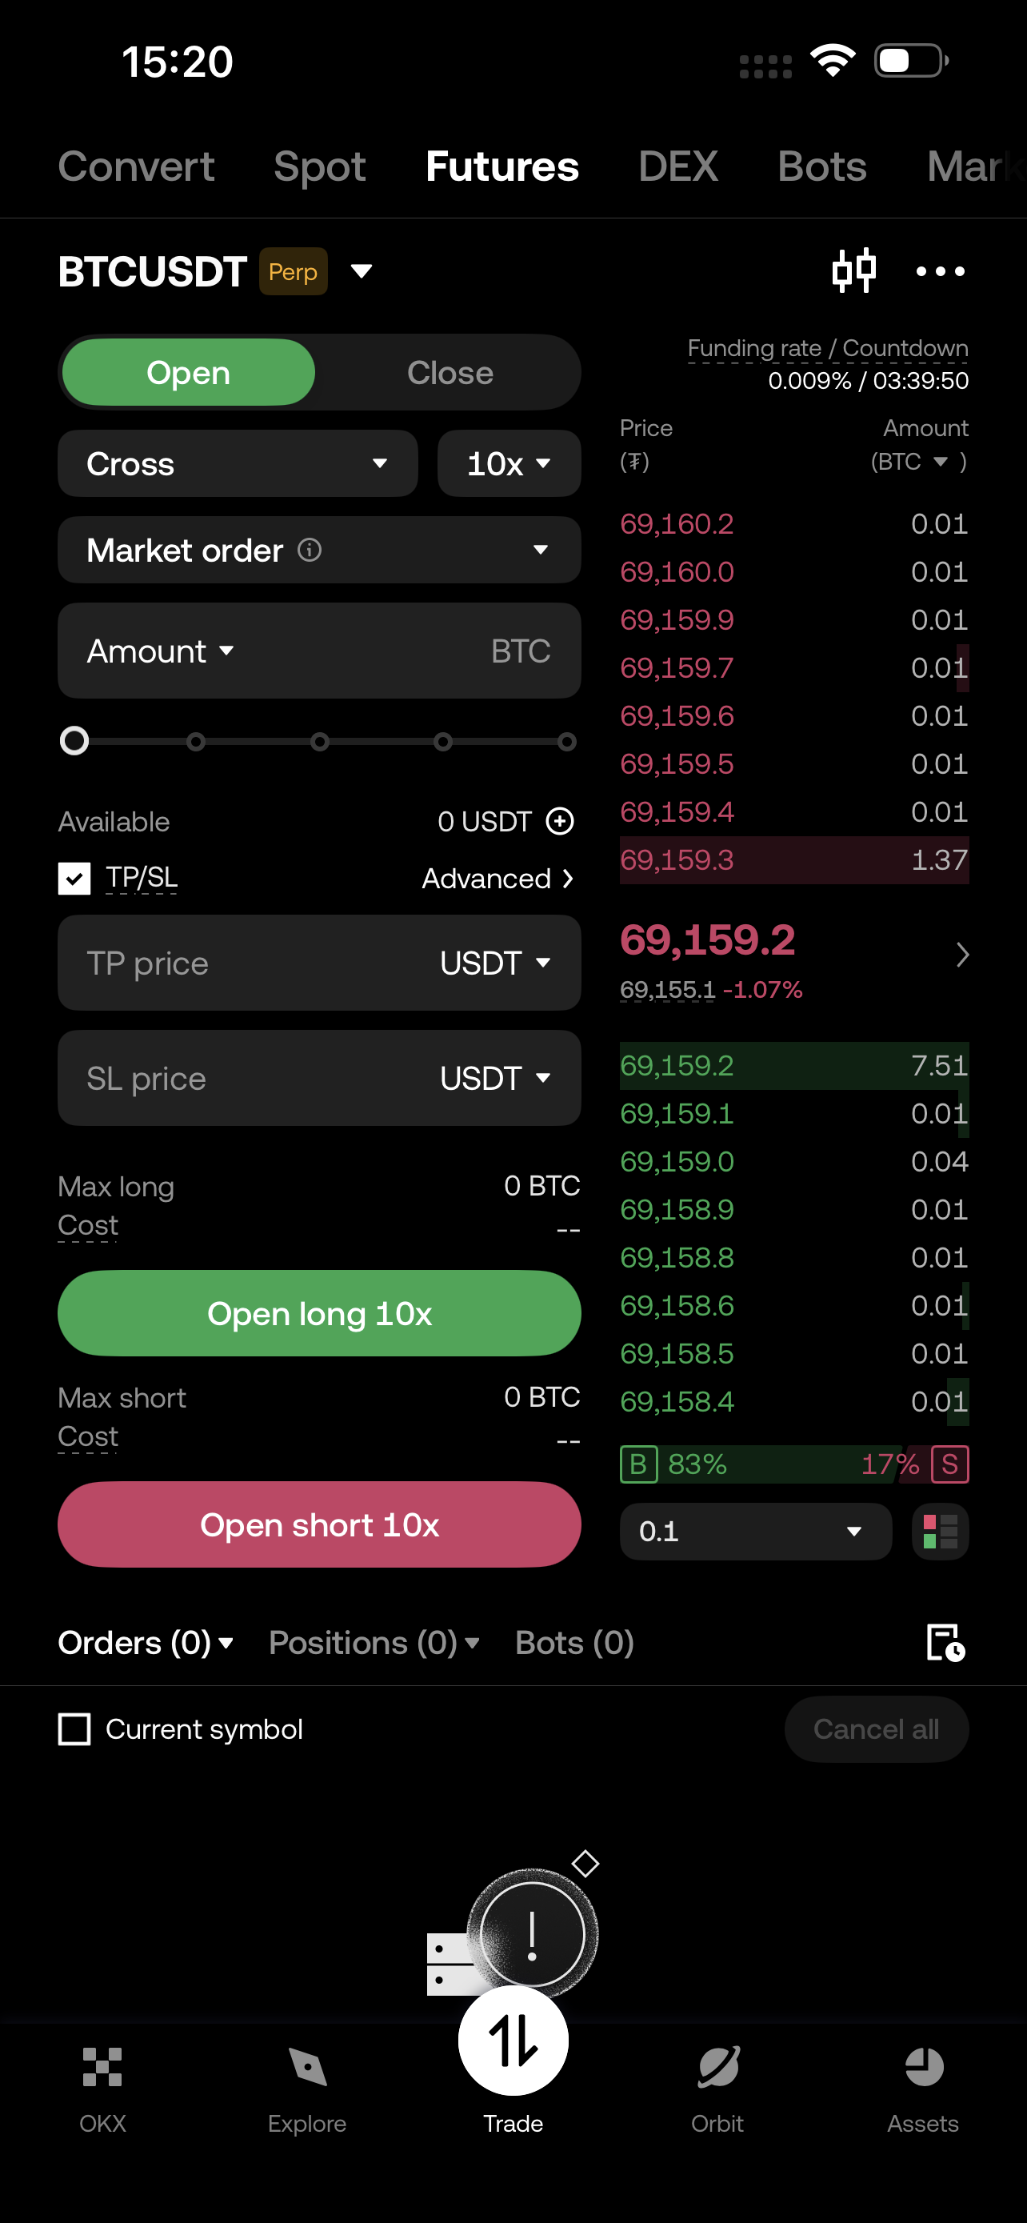The image size is (1027, 2223).
Task: Tap Market order info icon
Action: (310, 550)
